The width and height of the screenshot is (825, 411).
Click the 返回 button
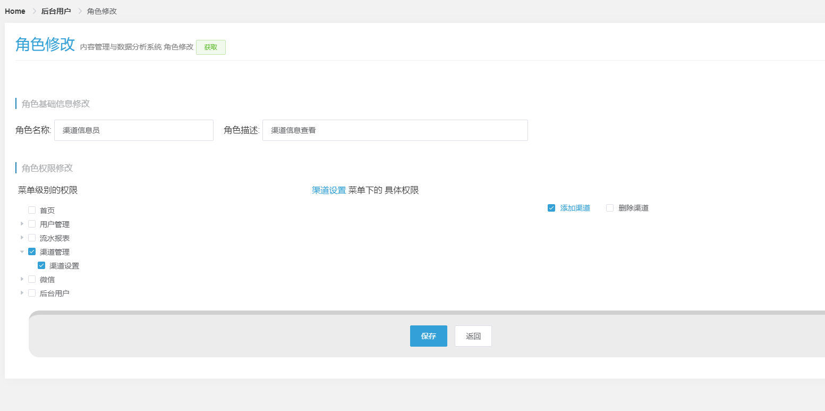pyautogui.click(x=473, y=336)
